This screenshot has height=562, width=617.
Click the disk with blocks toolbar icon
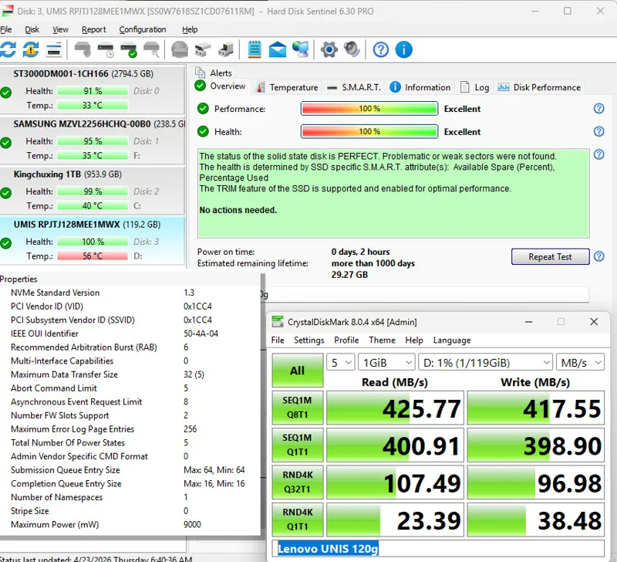[203, 49]
